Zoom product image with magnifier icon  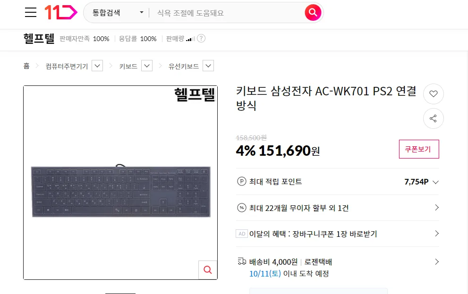point(208,270)
